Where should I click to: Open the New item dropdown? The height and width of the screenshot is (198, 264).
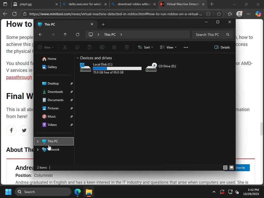(x=46, y=47)
